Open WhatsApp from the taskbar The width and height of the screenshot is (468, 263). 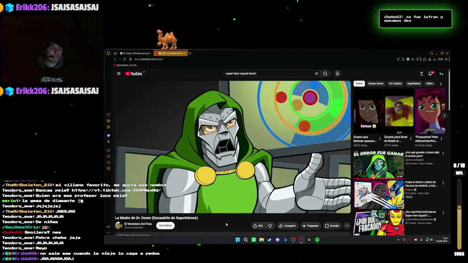coord(254,240)
